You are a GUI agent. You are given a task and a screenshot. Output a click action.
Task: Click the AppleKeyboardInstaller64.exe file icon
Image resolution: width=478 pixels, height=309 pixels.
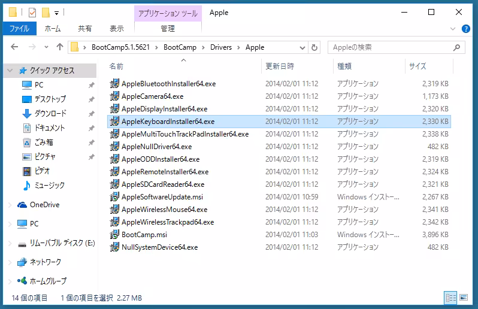tap(114, 122)
